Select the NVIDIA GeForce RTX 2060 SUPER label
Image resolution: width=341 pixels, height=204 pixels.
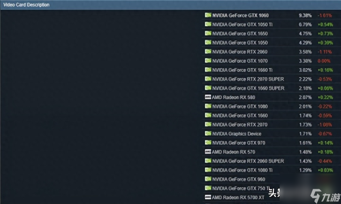click(248, 161)
